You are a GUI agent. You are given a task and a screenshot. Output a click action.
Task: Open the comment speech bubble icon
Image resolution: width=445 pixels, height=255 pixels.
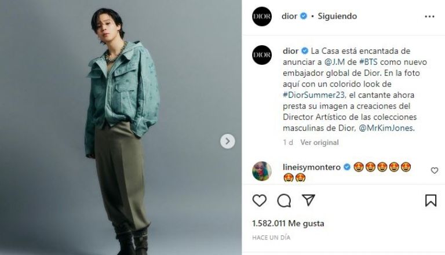click(x=284, y=201)
